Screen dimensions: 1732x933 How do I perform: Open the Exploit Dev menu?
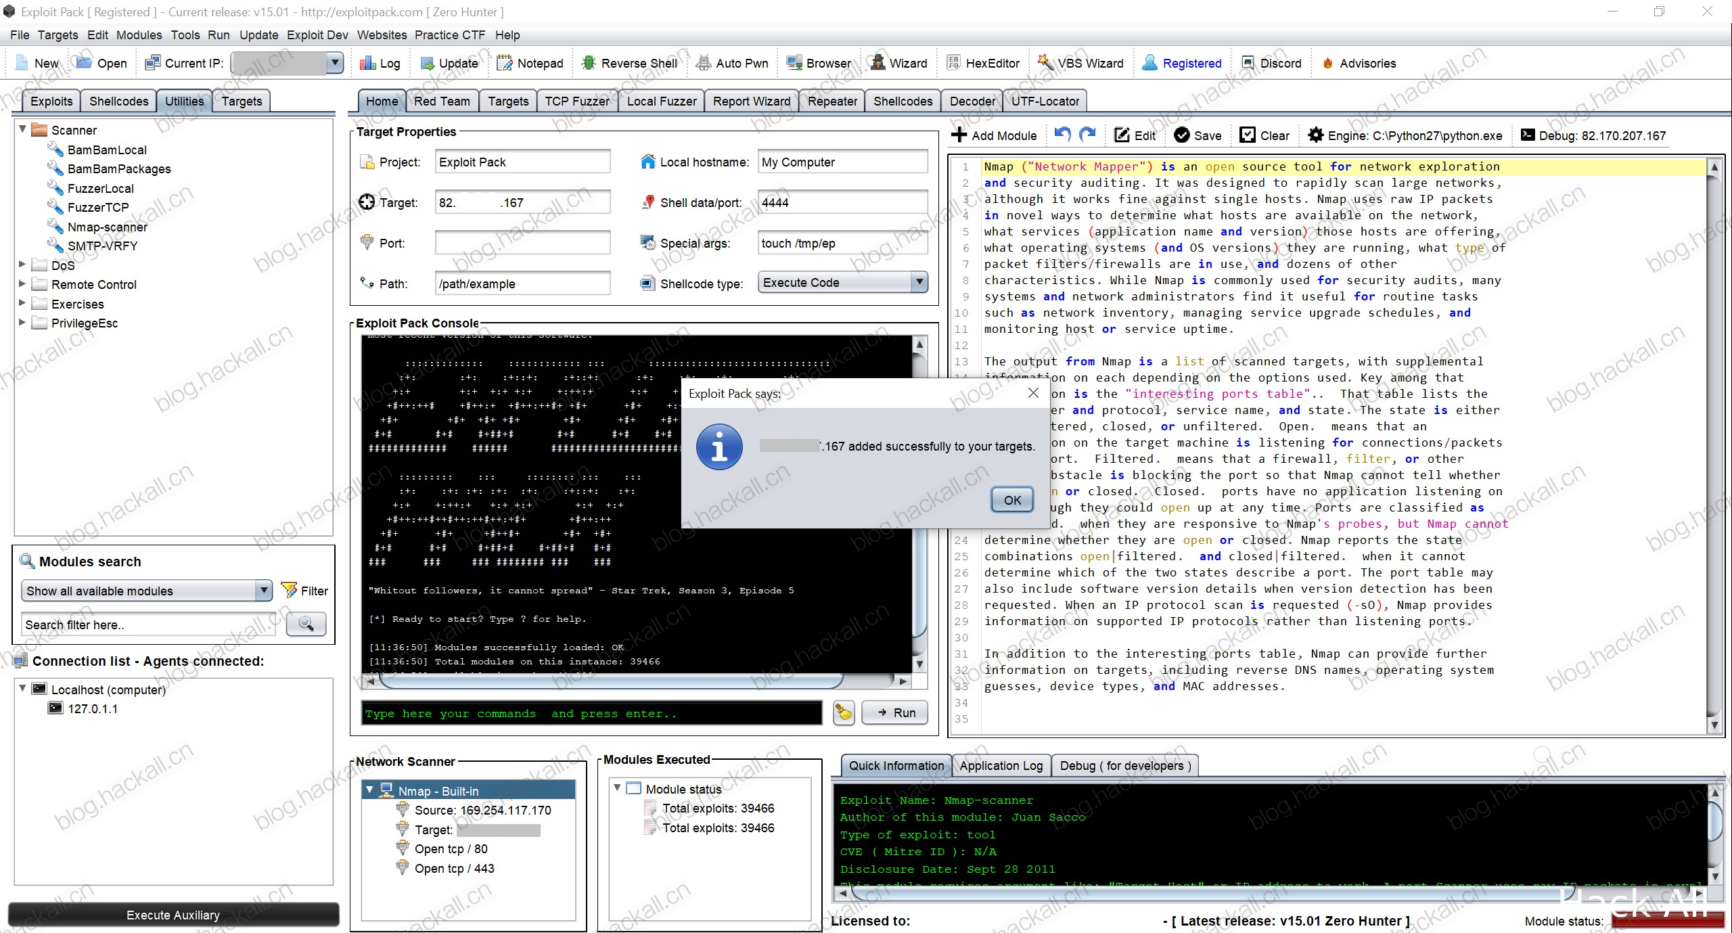coord(317,35)
